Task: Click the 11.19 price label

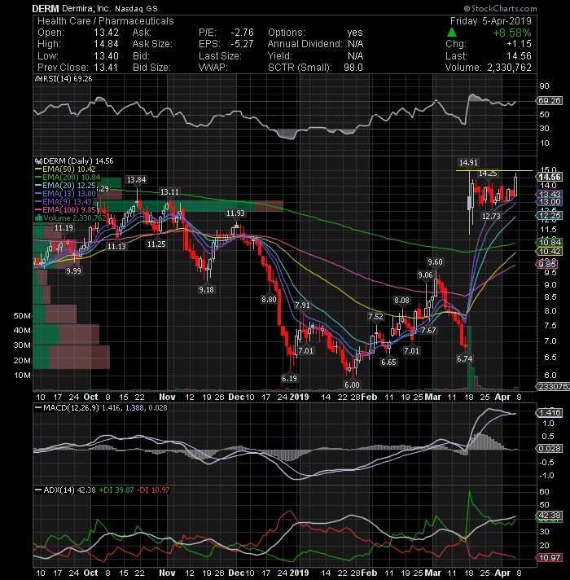Action: [64, 228]
